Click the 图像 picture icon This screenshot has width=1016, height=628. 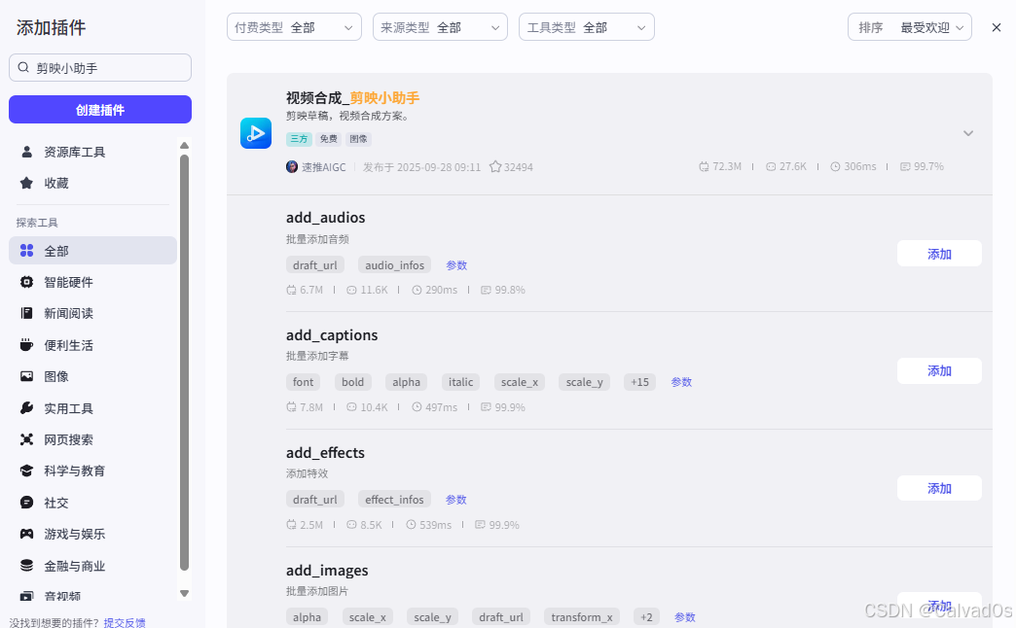26,376
